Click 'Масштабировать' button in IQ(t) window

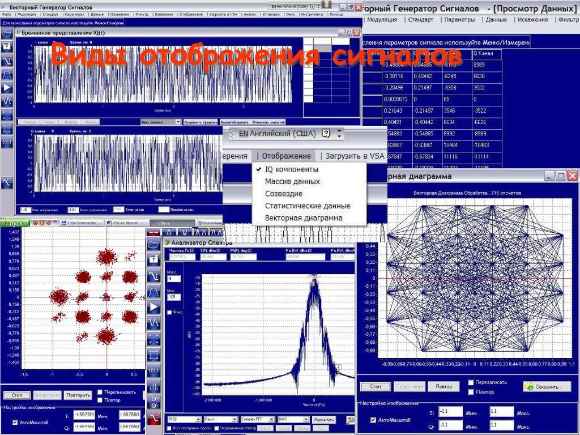pyautogui.click(x=234, y=122)
